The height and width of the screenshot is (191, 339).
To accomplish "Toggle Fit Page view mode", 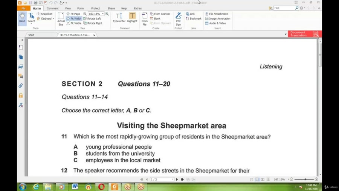I will click(73, 14).
